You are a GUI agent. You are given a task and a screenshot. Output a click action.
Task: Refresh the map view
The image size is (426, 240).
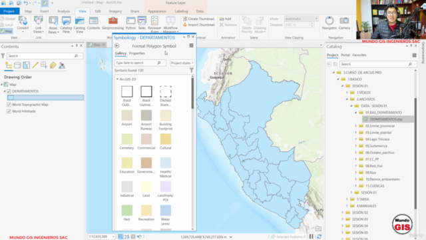click(x=319, y=237)
